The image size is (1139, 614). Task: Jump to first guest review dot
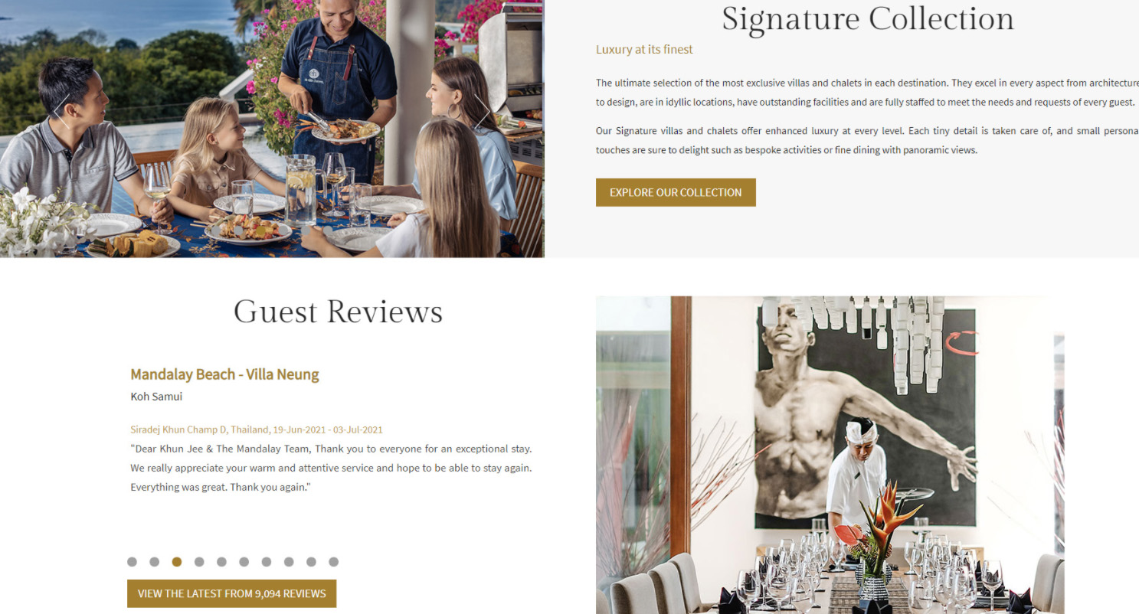pos(132,562)
